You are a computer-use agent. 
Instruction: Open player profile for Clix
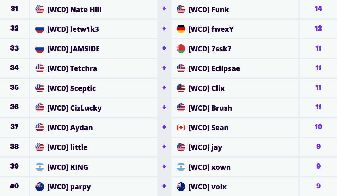point(206,88)
